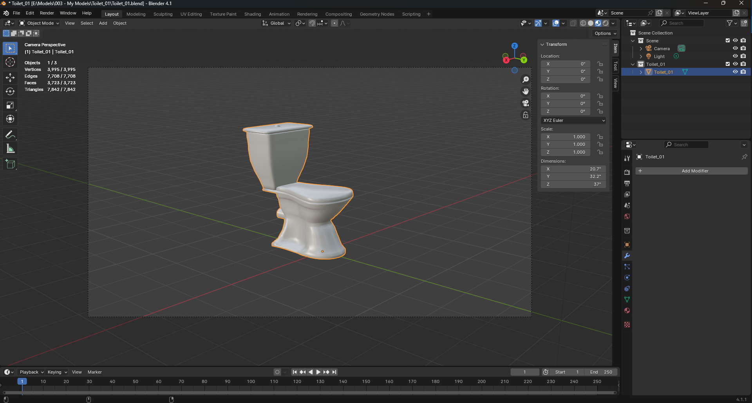Click the play animation button
Viewport: 752px width, 403px height.
[318, 372]
